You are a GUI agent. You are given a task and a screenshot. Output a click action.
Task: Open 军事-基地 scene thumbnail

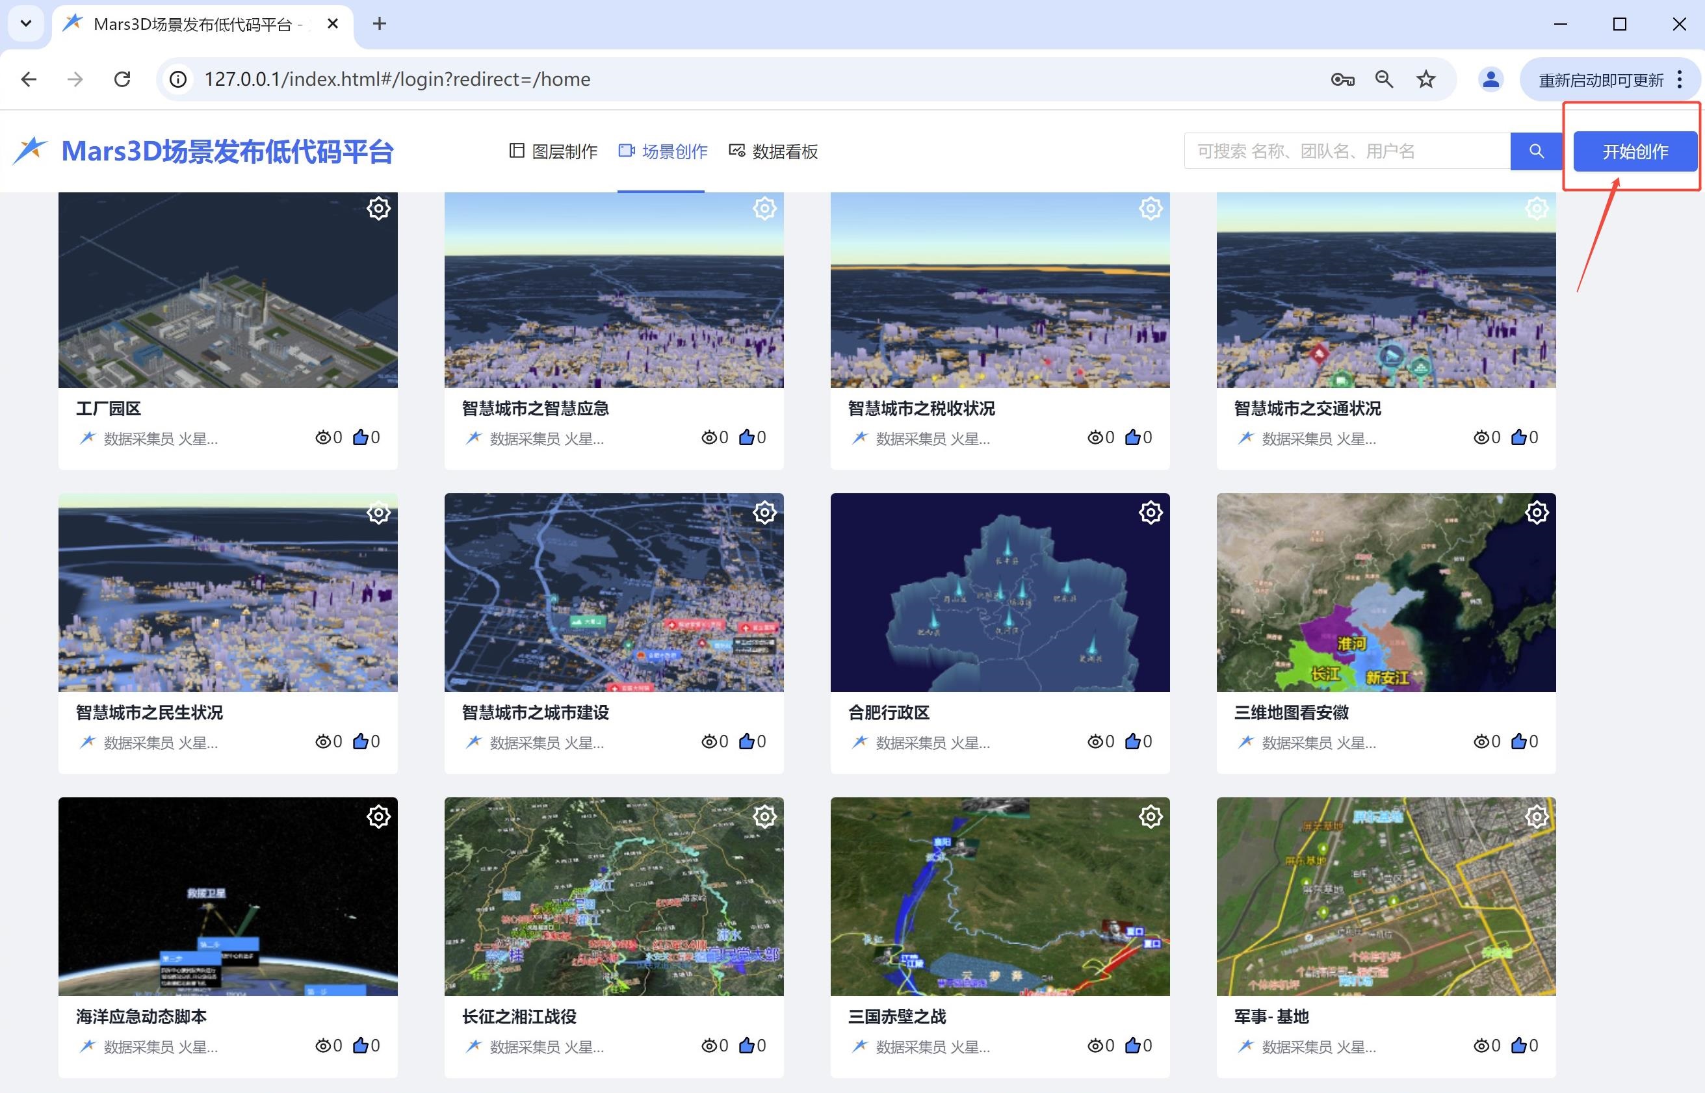pos(1386,896)
